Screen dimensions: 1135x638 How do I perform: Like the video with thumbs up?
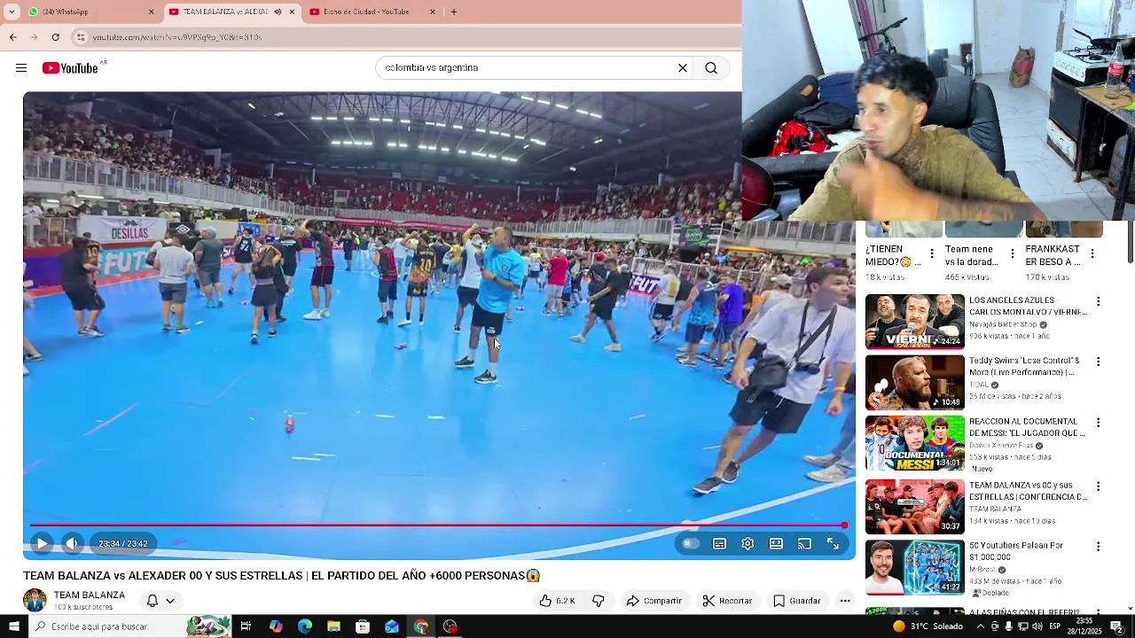click(x=558, y=601)
